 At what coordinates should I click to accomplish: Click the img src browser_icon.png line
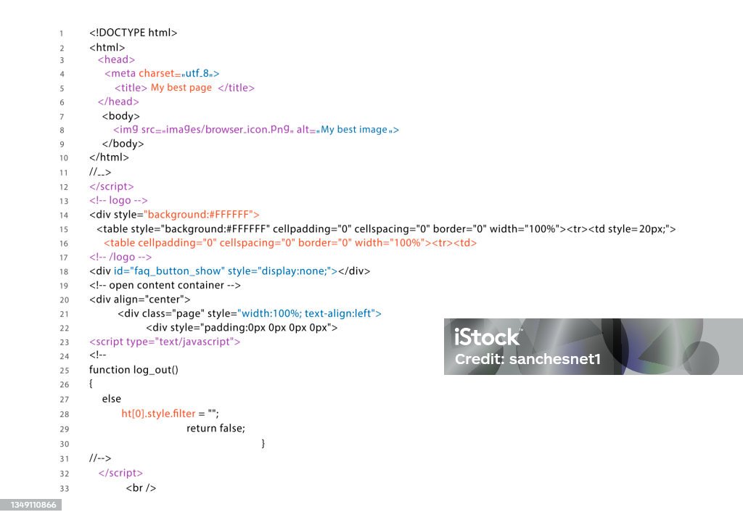point(256,130)
